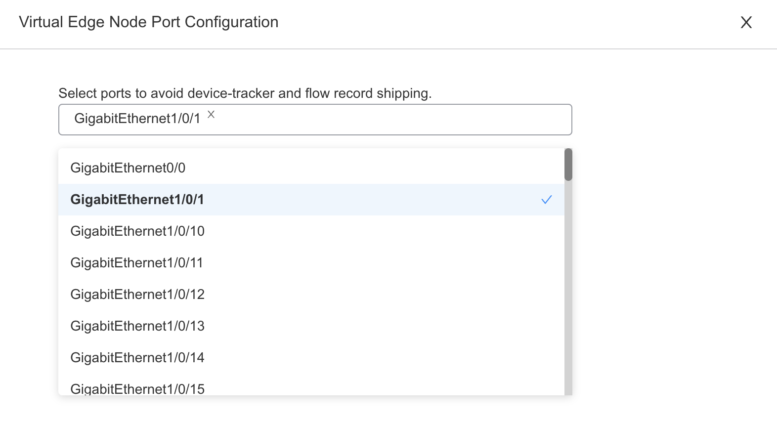Pick GigabitEthernet1/0/11 in the dropdown
Image resolution: width=777 pixels, height=424 pixels.
[311, 263]
